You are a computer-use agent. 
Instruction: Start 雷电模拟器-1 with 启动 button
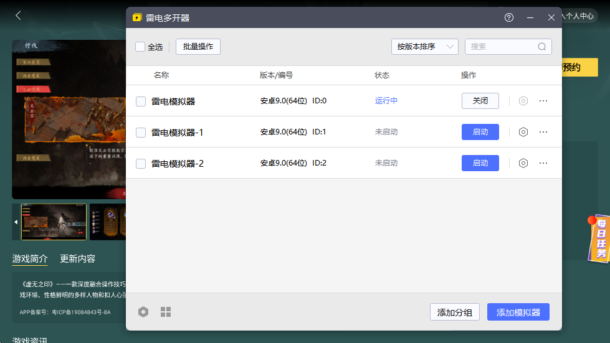(x=480, y=132)
